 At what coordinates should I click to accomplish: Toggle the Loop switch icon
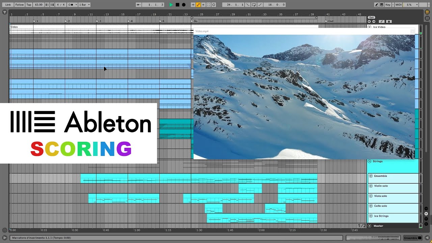[x=254, y=5]
